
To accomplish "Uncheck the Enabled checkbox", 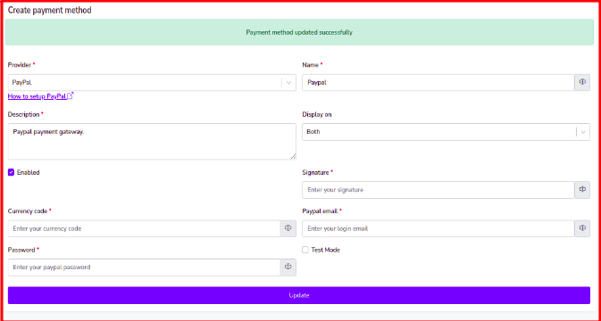I will pyautogui.click(x=11, y=173).
